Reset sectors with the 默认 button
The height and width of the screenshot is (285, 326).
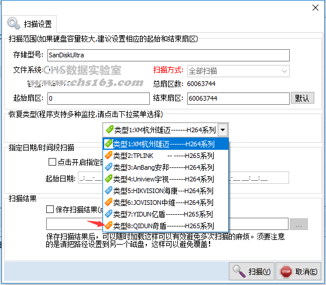point(303,98)
